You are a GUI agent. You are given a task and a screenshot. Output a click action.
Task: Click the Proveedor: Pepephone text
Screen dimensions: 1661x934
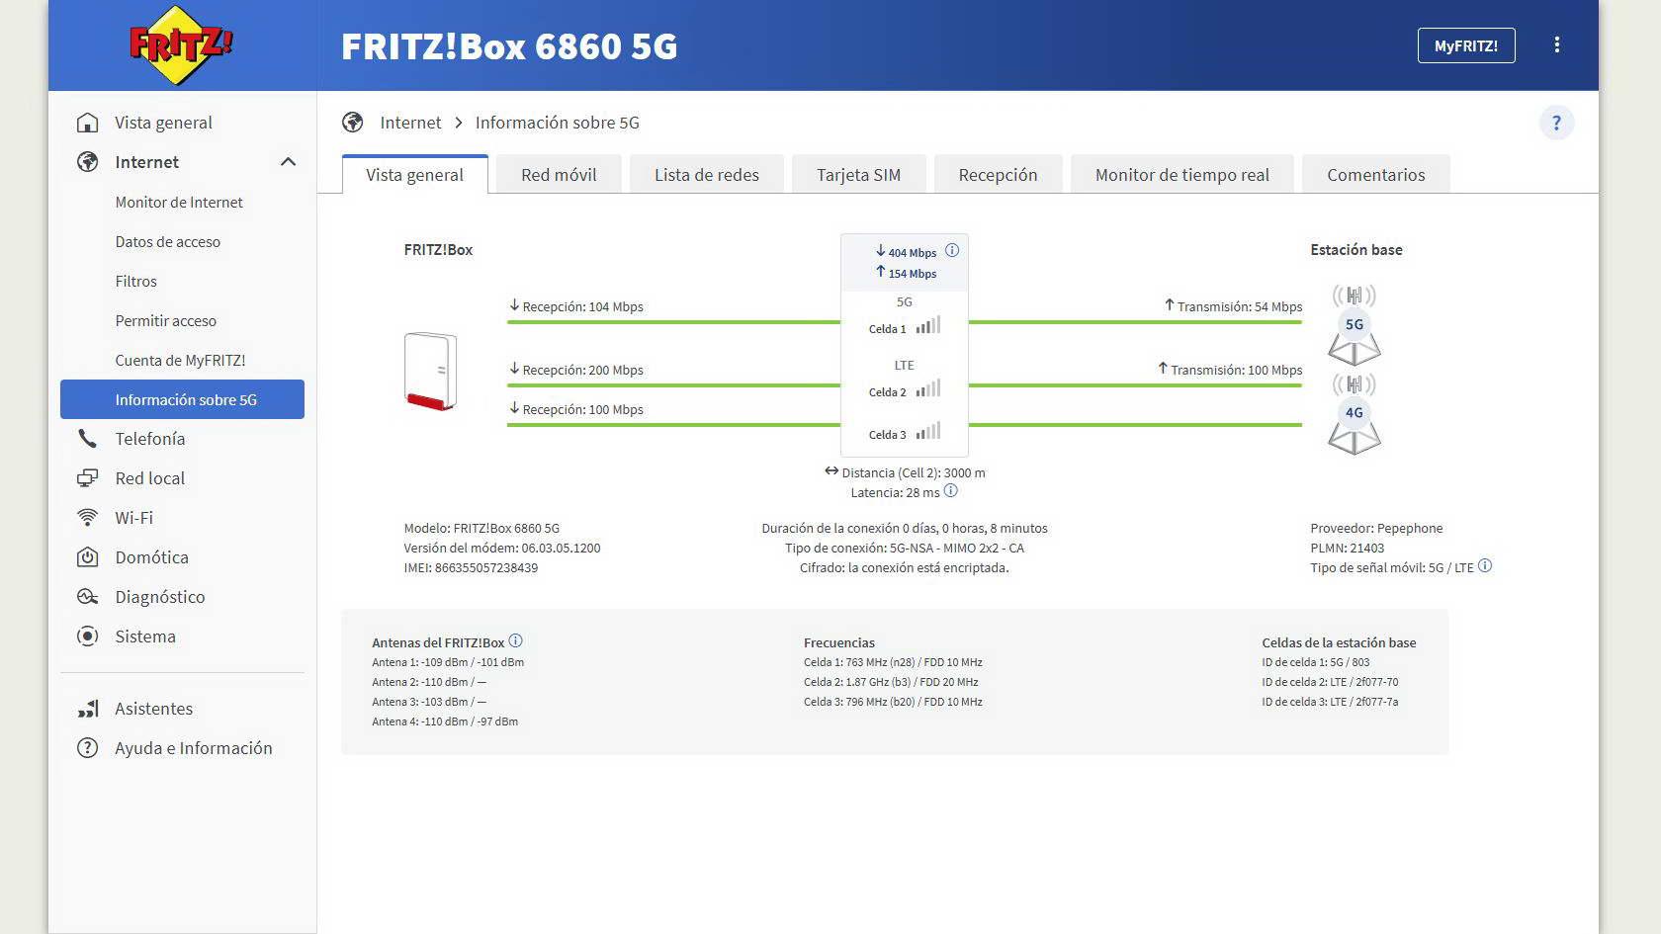click(1376, 528)
